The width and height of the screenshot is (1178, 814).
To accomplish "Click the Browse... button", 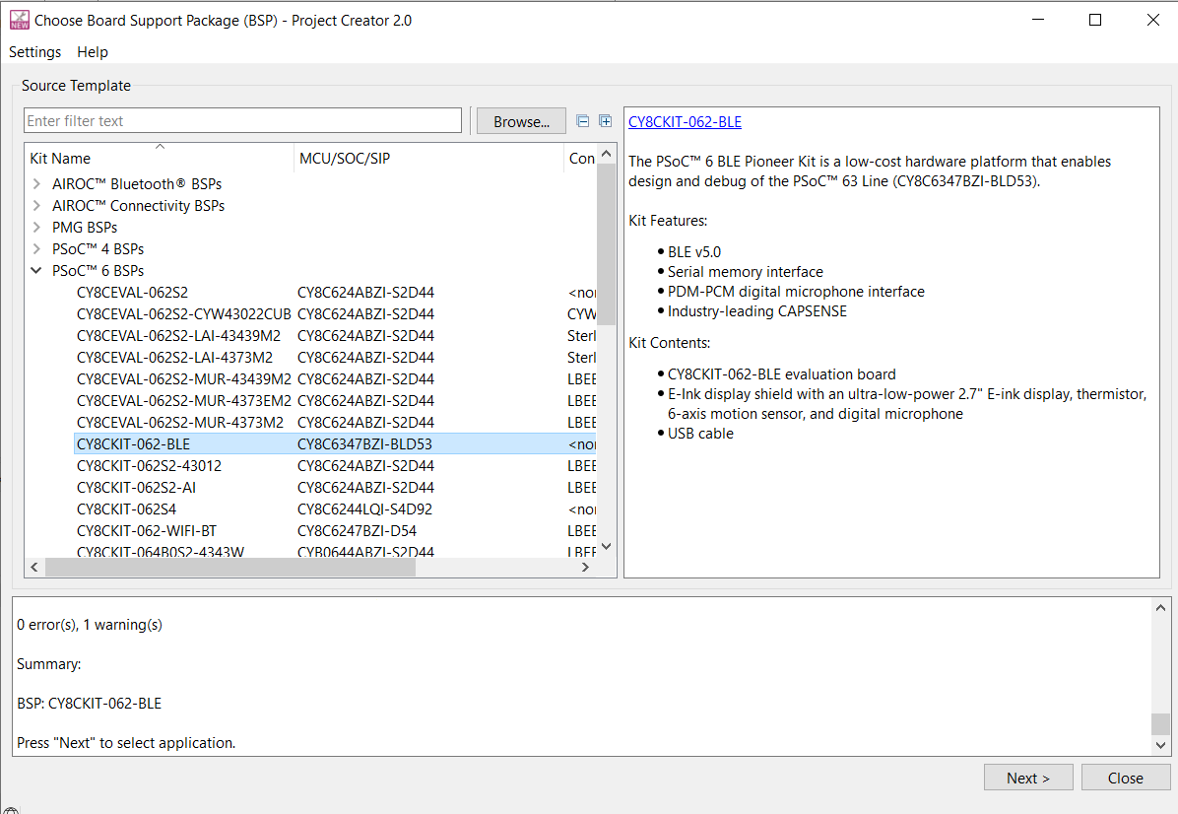I will [x=521, y=121].
